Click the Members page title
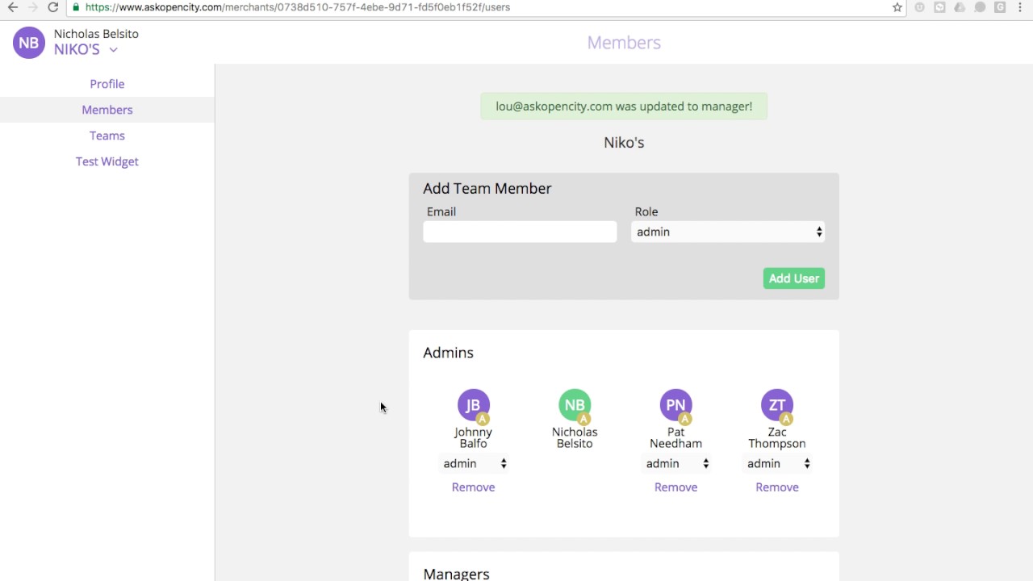1033x581 pixels. [624, 43]
